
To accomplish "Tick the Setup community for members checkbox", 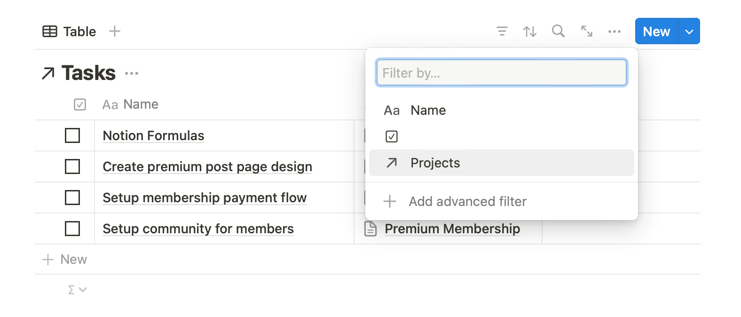I will pyautogui.click(x=72, y=229).
